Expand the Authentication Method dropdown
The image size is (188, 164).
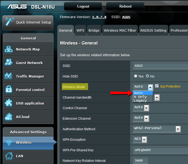pyautogui.click(x=178, y=129)
